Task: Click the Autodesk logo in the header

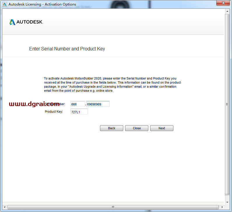Action: (x=26, y=22)
